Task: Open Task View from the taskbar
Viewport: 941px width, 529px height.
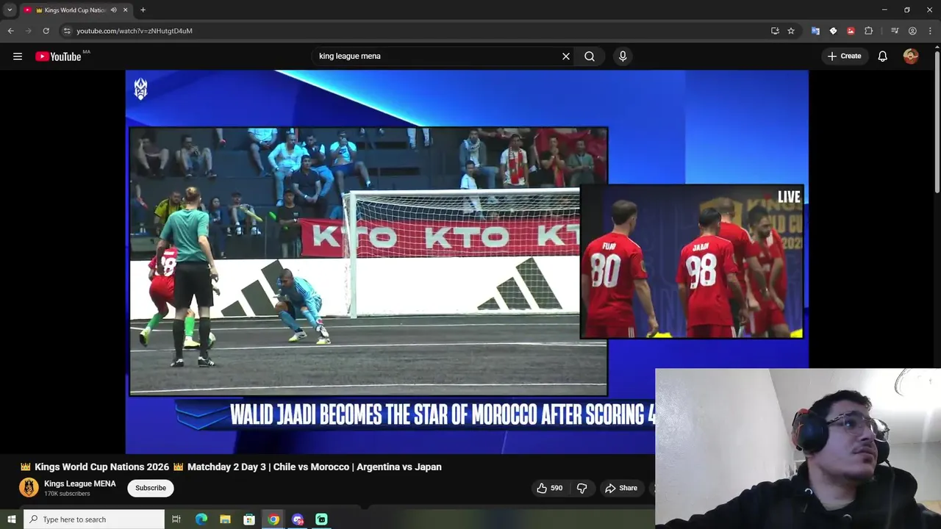Action: click(176, 519)
